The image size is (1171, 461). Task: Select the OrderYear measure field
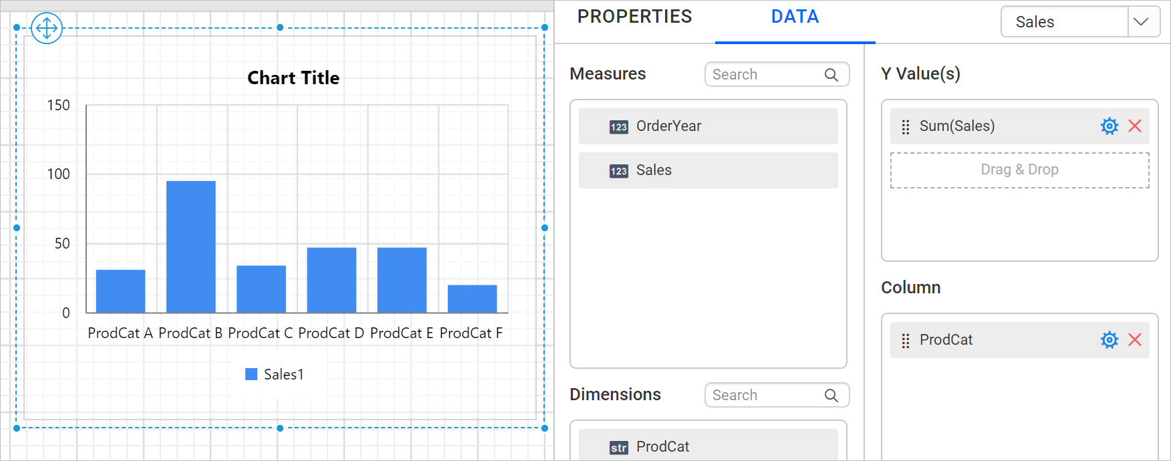[708, 126]
